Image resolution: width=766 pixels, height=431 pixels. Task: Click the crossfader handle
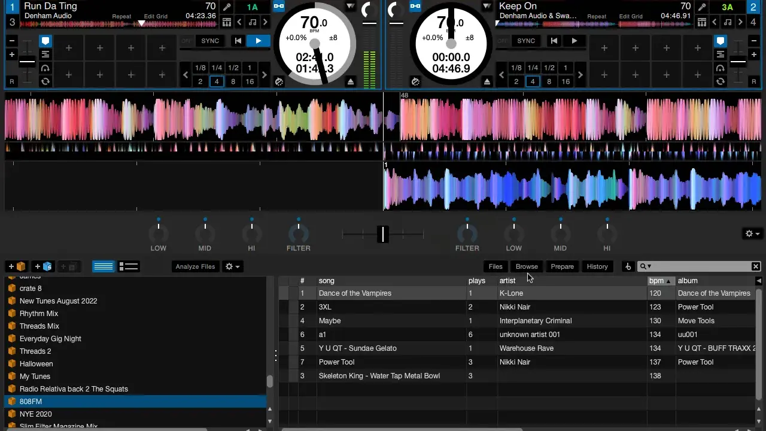point(383,234)
